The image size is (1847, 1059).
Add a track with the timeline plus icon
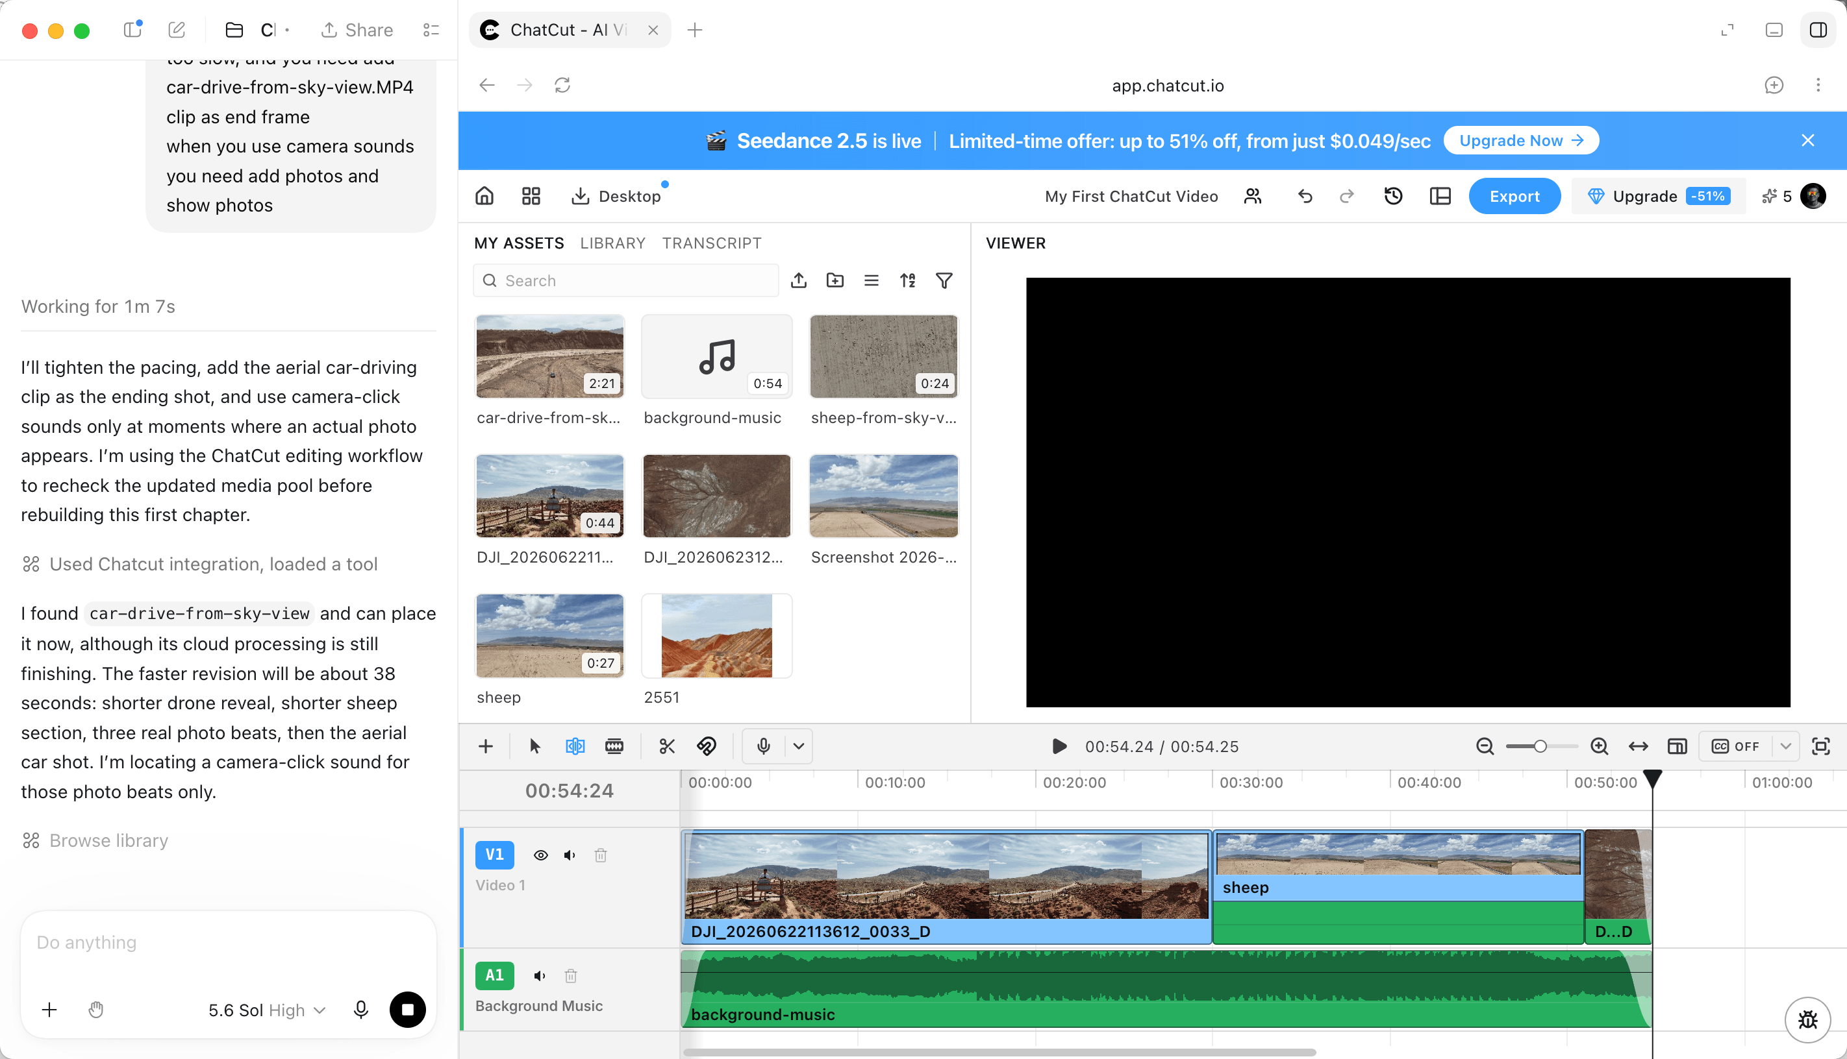tap(485, 746)
